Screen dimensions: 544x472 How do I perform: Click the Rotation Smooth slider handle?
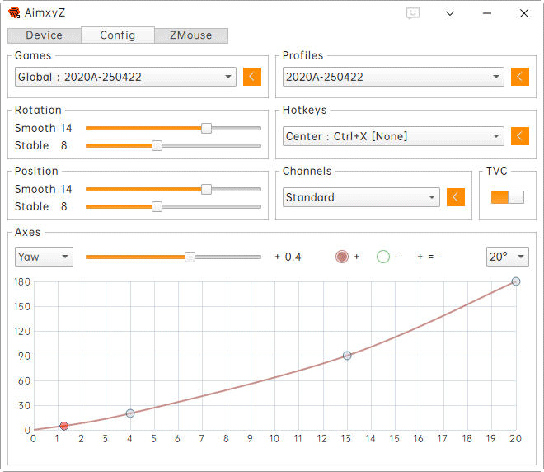[x=206, y=128]
